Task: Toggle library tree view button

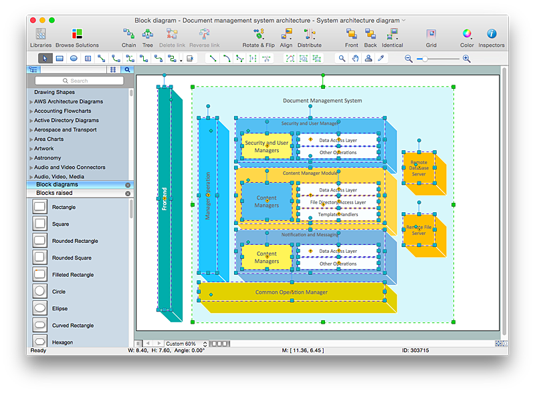Action: click(33, 70)
